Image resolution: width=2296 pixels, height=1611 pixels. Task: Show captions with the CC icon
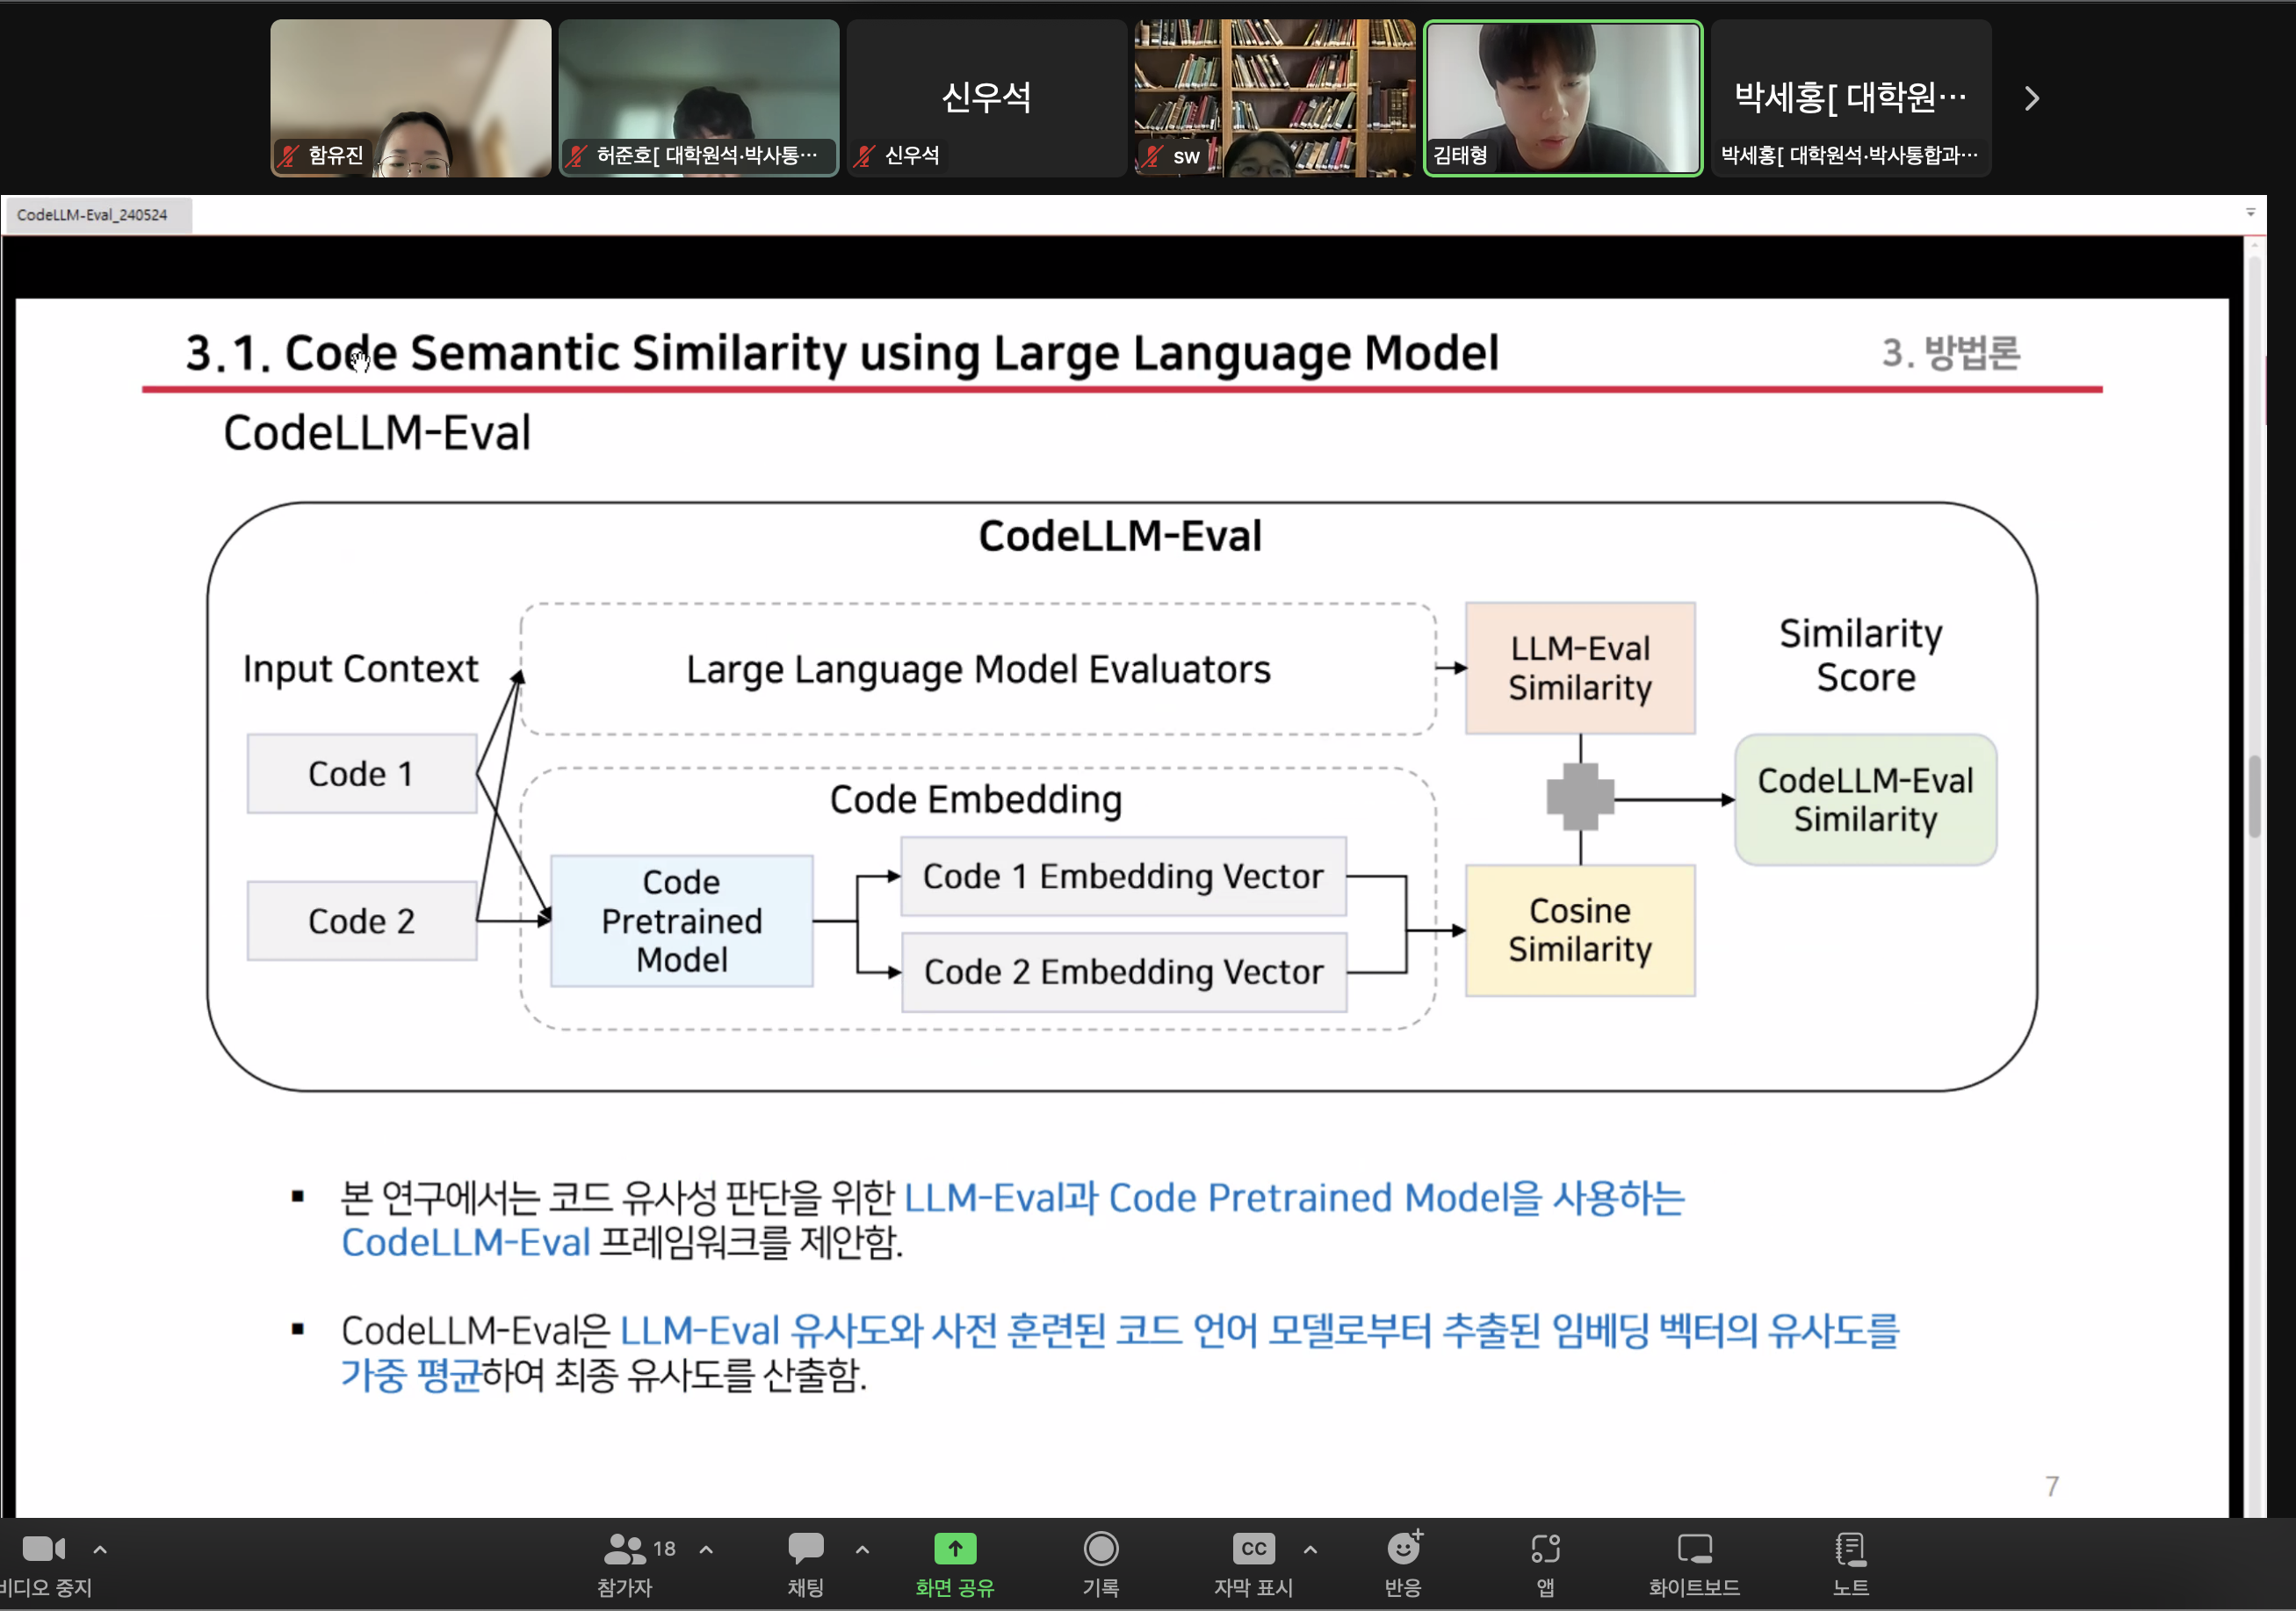pyautogui.click(x=1253, y=1548)
